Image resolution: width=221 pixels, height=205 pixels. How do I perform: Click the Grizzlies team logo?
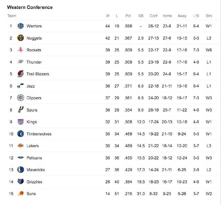coord(21,182)
